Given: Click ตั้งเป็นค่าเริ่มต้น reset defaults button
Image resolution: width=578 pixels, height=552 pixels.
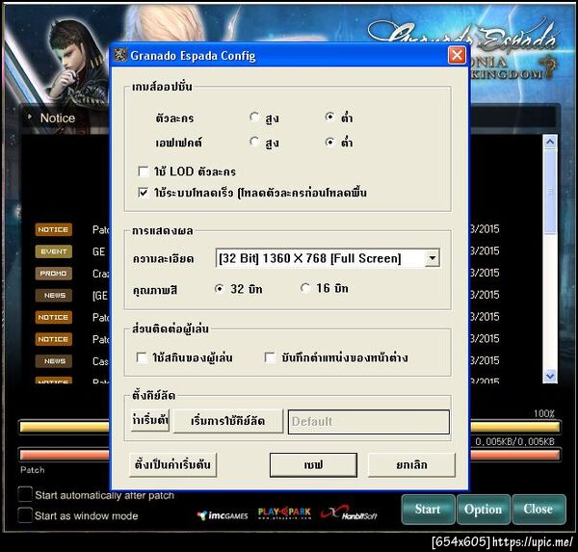Looking at the screenshot, I should 172,464.
